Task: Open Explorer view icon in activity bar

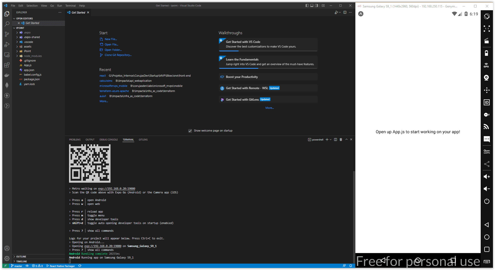Action: [x=7, y=14]
